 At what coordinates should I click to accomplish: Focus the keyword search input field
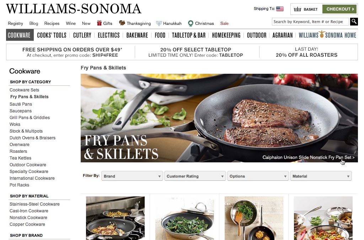310,22
